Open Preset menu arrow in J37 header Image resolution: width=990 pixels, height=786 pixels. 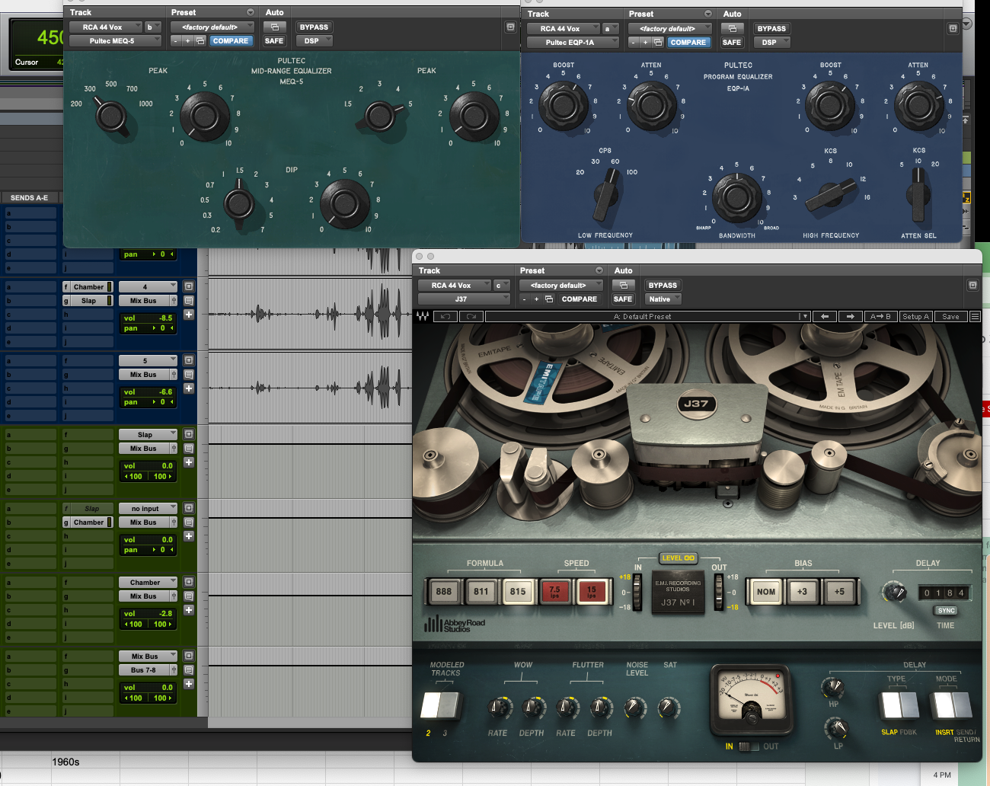599,270
